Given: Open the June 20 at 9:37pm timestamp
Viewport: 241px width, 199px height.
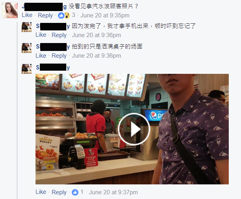Looking at the screenshot, I should click(113, 192).
